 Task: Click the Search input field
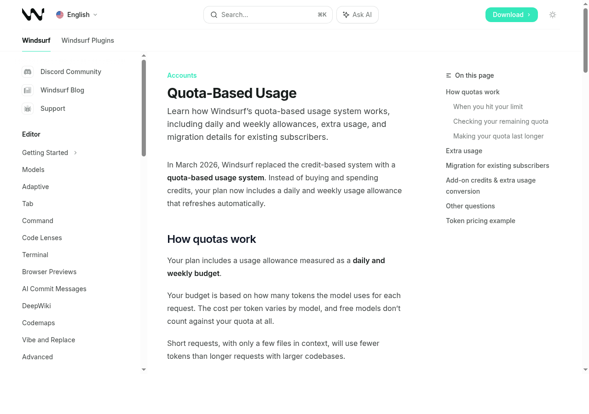pos(268,15)
